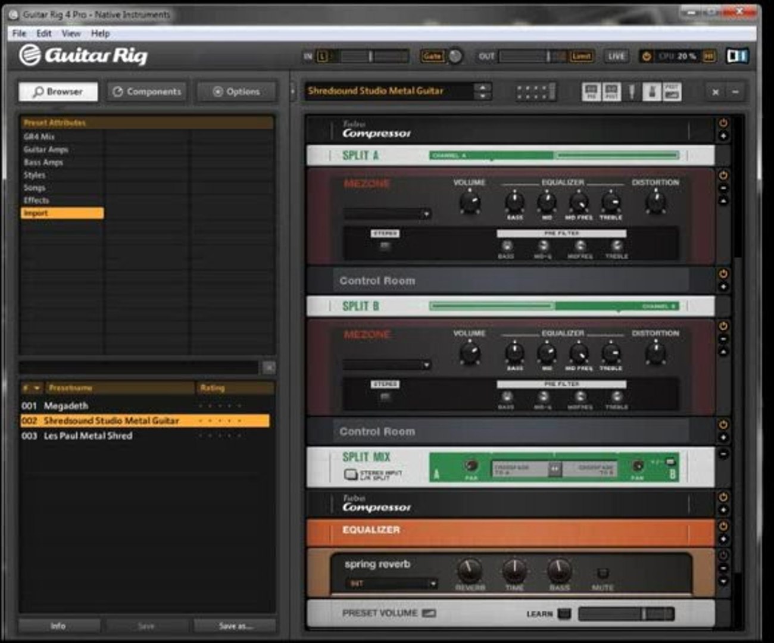
Task: Open the Tapedeck Post component
Action: [611, 92]
